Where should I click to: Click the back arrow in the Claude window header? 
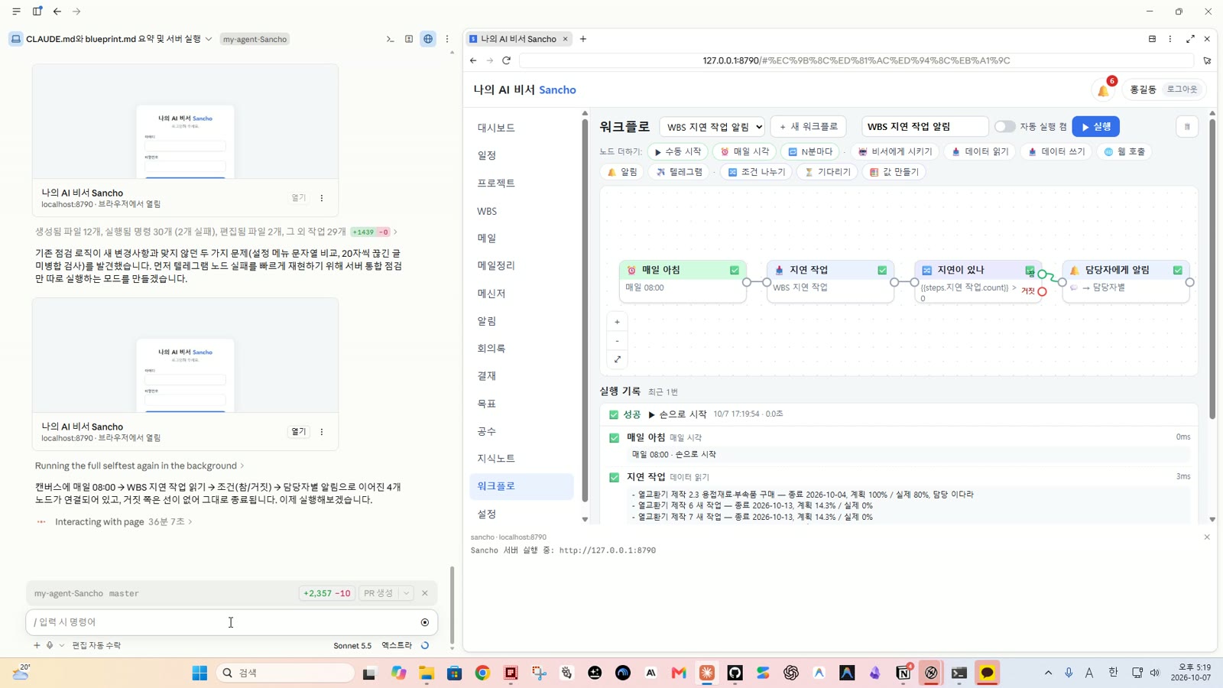coord(57,11)
